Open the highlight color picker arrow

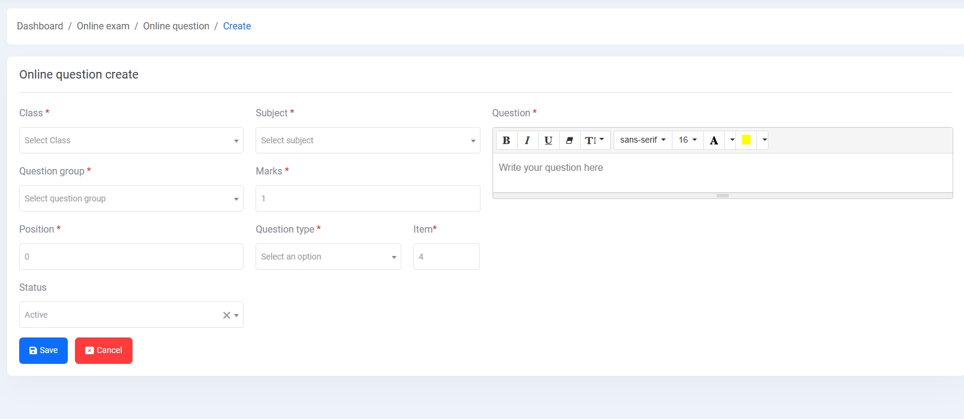[x=764, y=140]
